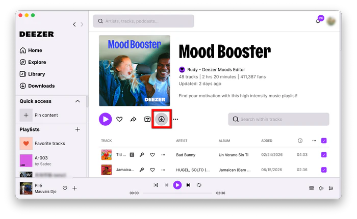Open Downloads in the sidebar

coord(37,86)
